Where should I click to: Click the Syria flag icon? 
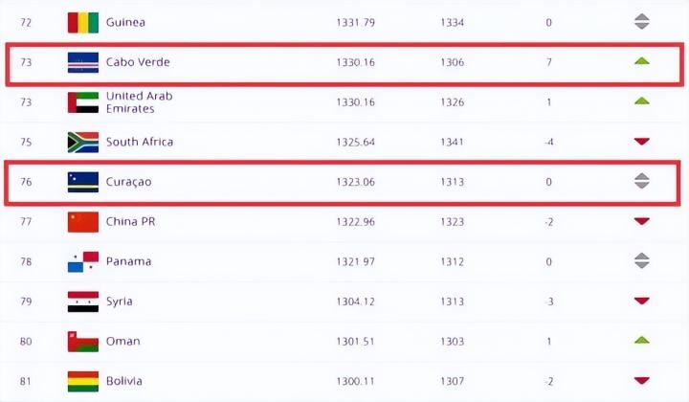point(83,301)
